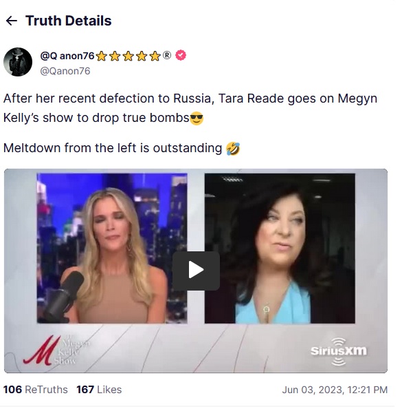View the 167 Likes list

pos(99,390)
